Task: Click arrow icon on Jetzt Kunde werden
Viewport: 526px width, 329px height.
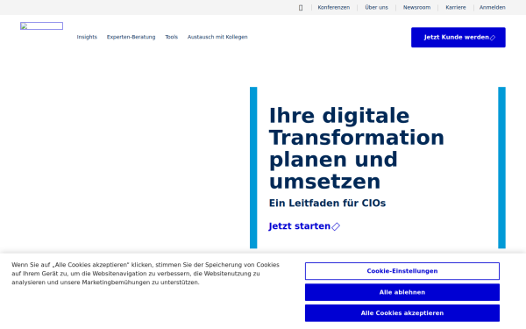Action: [x=493, y=38]
